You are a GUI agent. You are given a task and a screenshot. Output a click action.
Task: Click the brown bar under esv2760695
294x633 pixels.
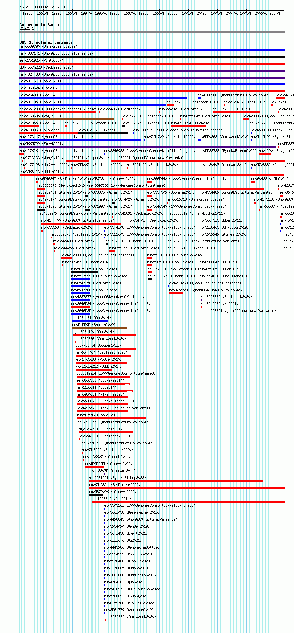point(67,119)
